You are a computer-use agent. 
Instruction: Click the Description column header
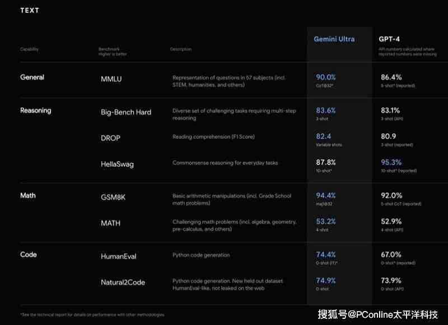(181, 49)
